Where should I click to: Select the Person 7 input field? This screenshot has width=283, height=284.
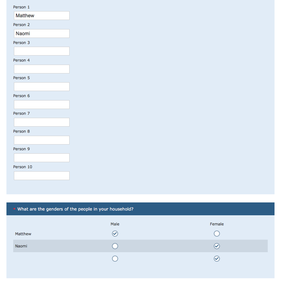[42, 122]
